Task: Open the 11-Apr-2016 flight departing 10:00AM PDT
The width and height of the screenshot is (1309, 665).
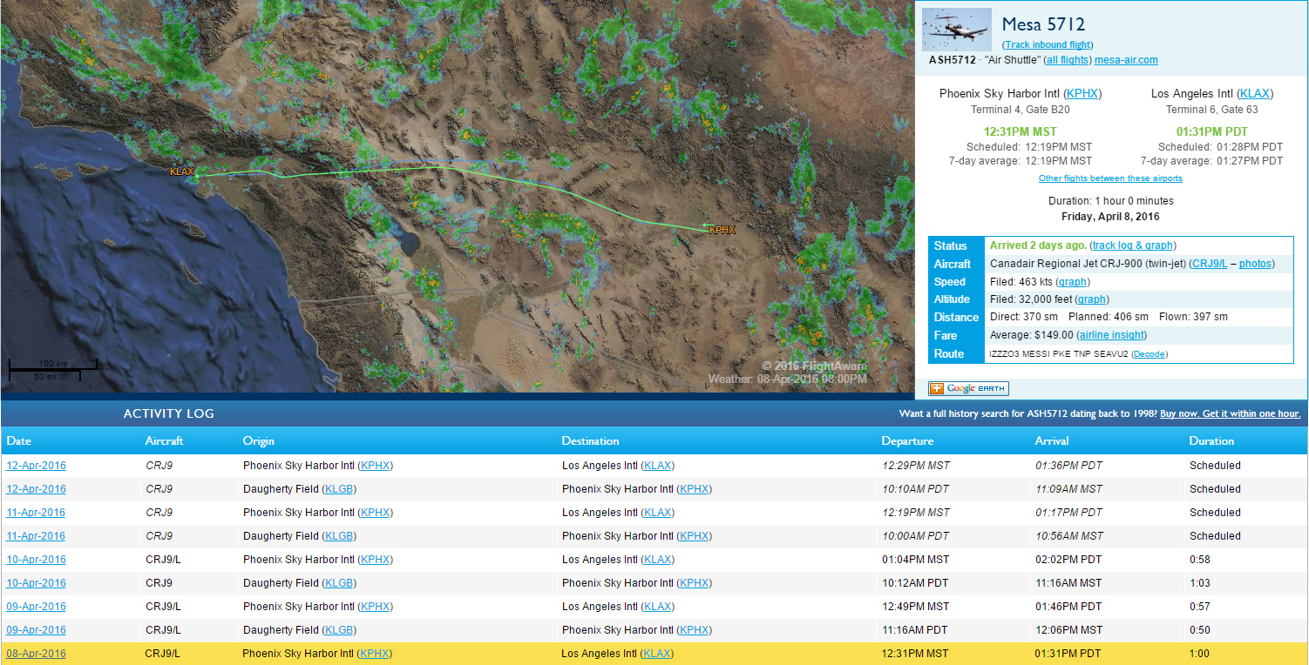Action: pos(36,536)
